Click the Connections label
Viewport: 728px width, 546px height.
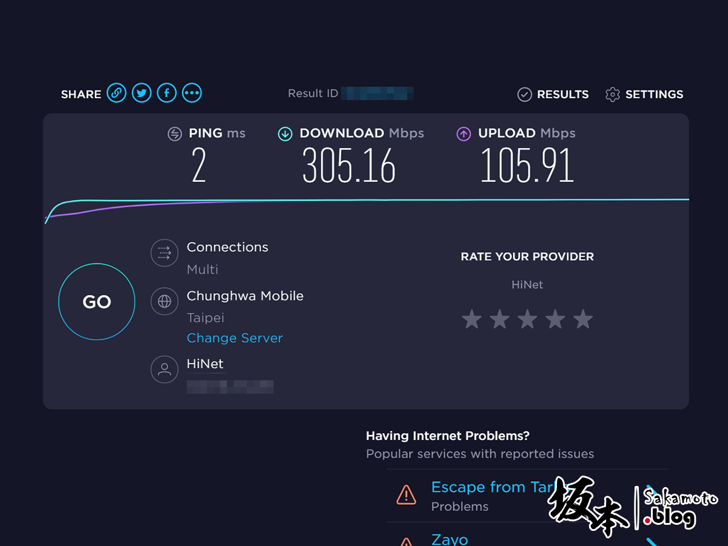(227, 247)
